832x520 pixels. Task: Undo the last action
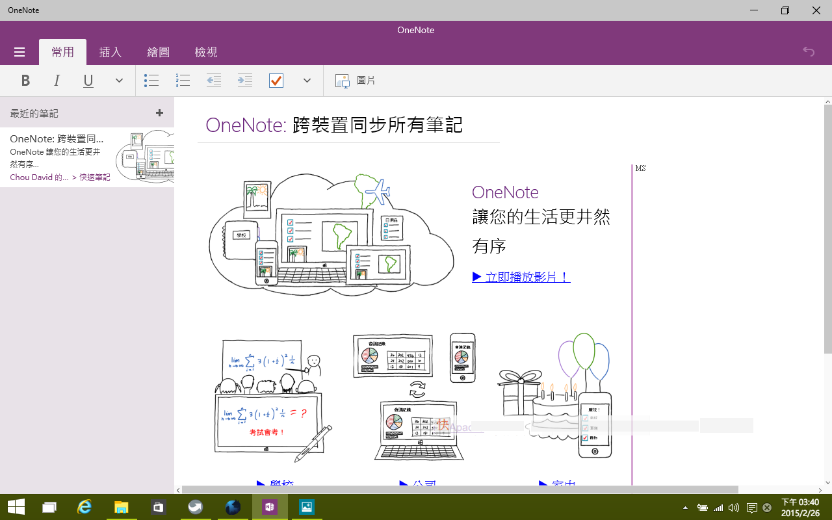click(x=809, y=51)
